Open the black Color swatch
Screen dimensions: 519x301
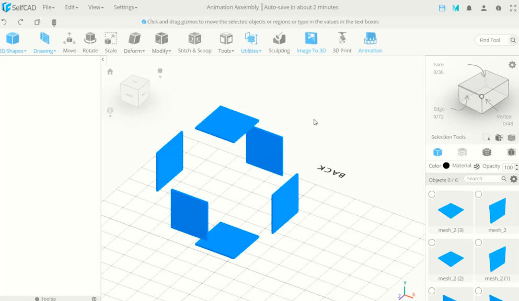tap(446, 166)
